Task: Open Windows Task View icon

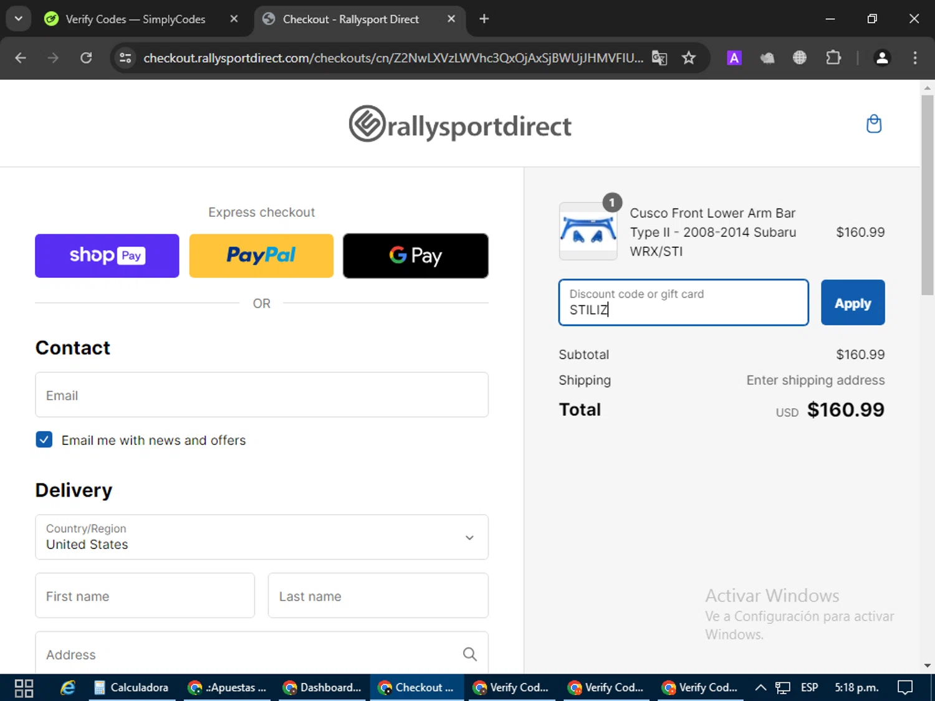Action: tap(24, 688)
